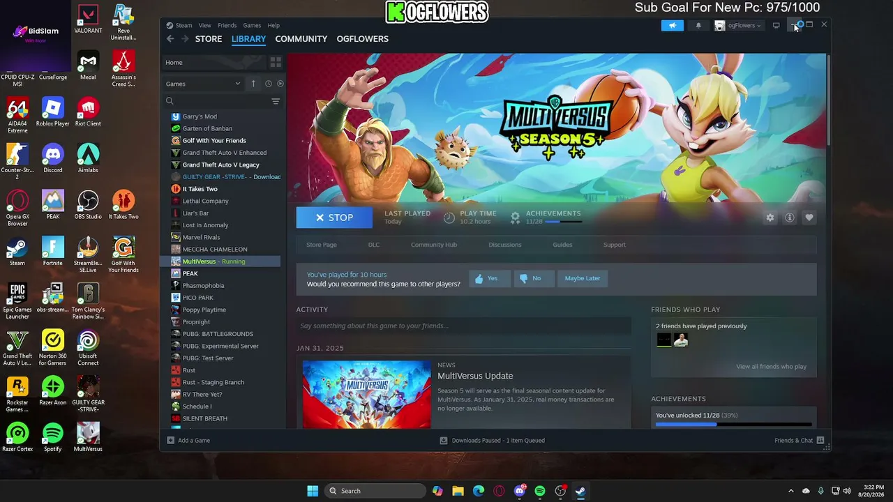Show MultiVersus game info icon
The width and height of the screenshot is (893, 502).
[x=790, y=218]
